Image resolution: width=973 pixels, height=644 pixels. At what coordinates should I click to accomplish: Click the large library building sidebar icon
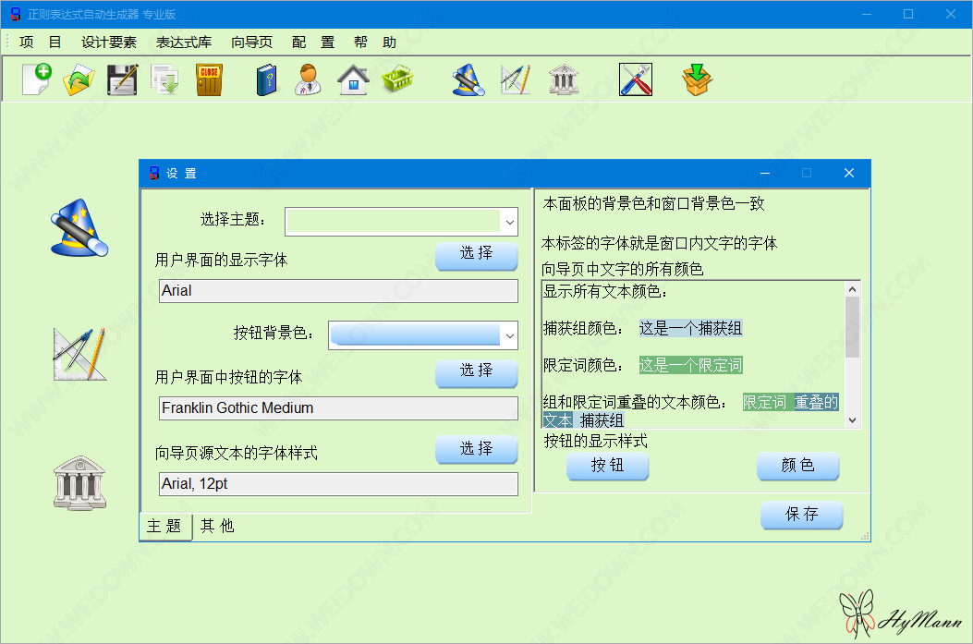79,483
